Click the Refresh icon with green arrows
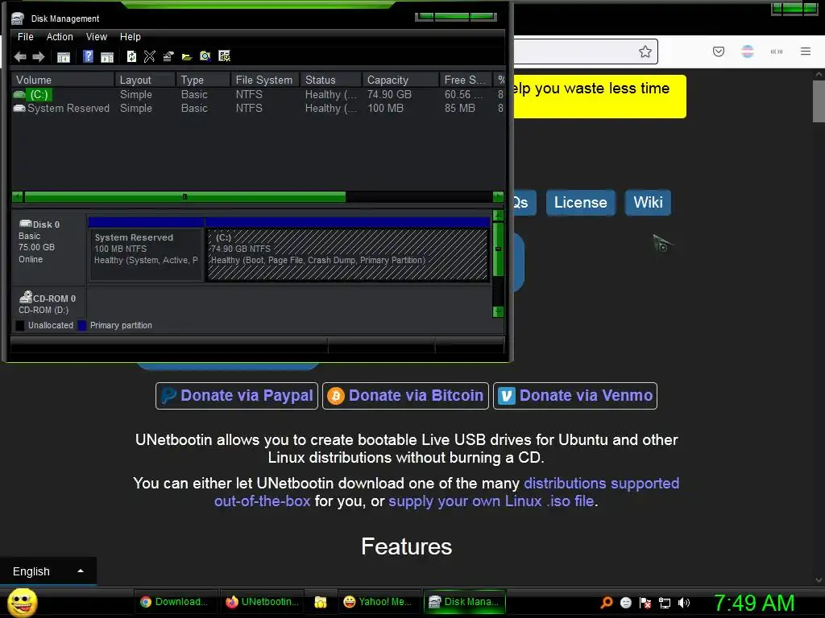 click(x=131, y=56)
